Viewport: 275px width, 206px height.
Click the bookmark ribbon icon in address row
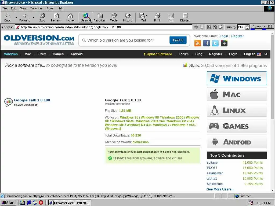202,27
